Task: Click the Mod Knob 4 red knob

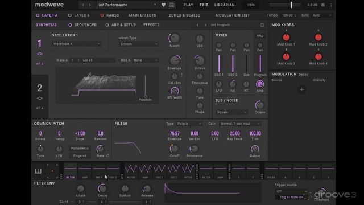Action: [x=318, y=56]
